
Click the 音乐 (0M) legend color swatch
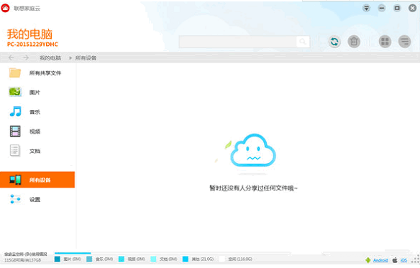coord(89,259)
